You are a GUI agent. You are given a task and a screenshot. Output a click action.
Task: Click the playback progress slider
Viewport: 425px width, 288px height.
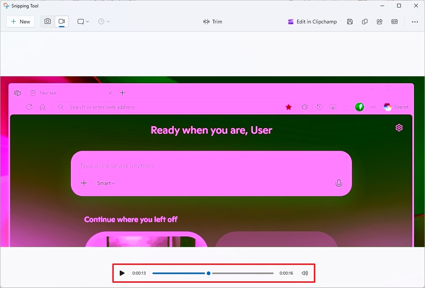pyautogui.click(x=208, y=273)
